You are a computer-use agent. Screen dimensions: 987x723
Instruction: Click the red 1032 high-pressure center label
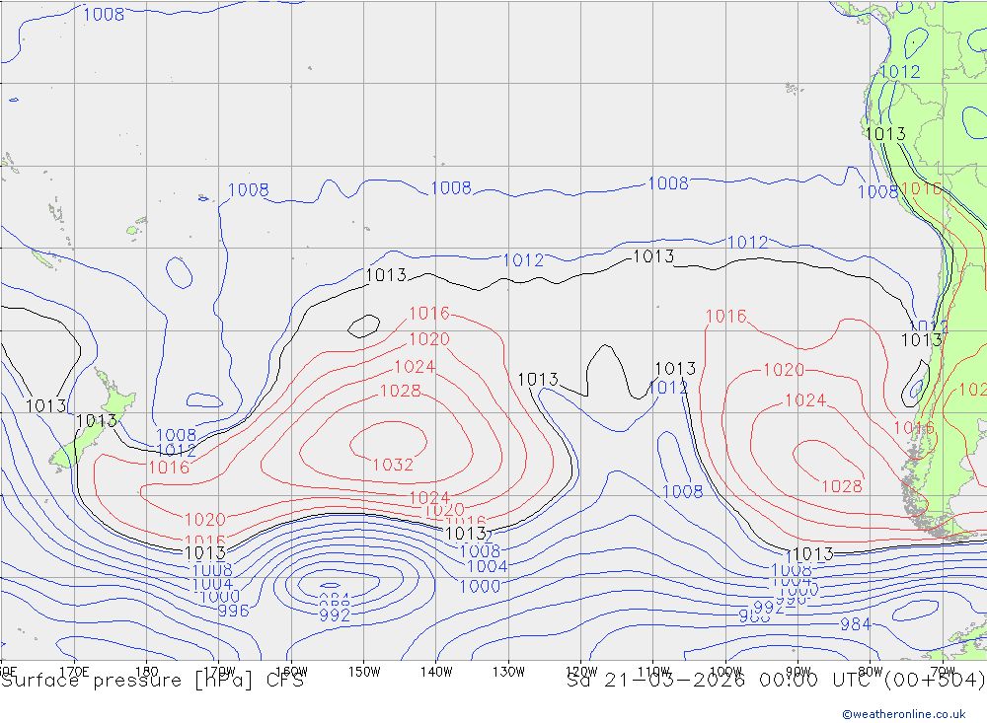393,465
